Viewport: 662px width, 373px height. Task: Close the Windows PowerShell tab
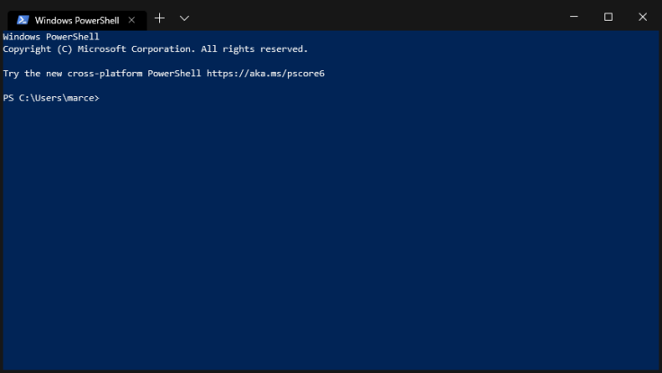pyautogui.click(x=131, y=20)
